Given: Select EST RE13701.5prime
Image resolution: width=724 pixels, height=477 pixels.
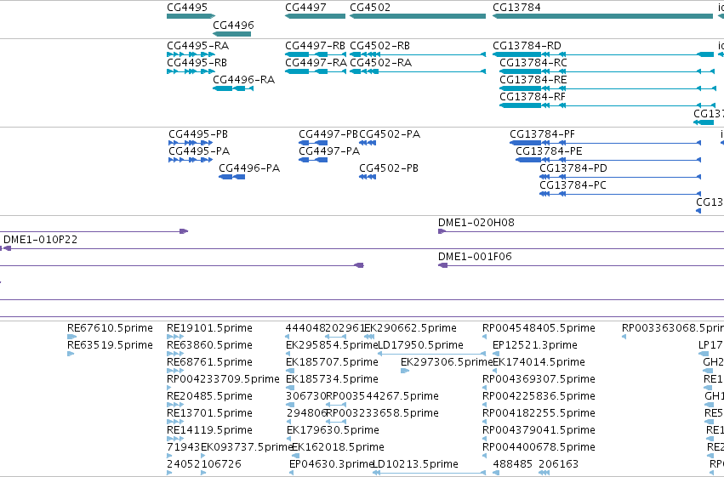Looking at the screenshot, I should click(175, 422).
